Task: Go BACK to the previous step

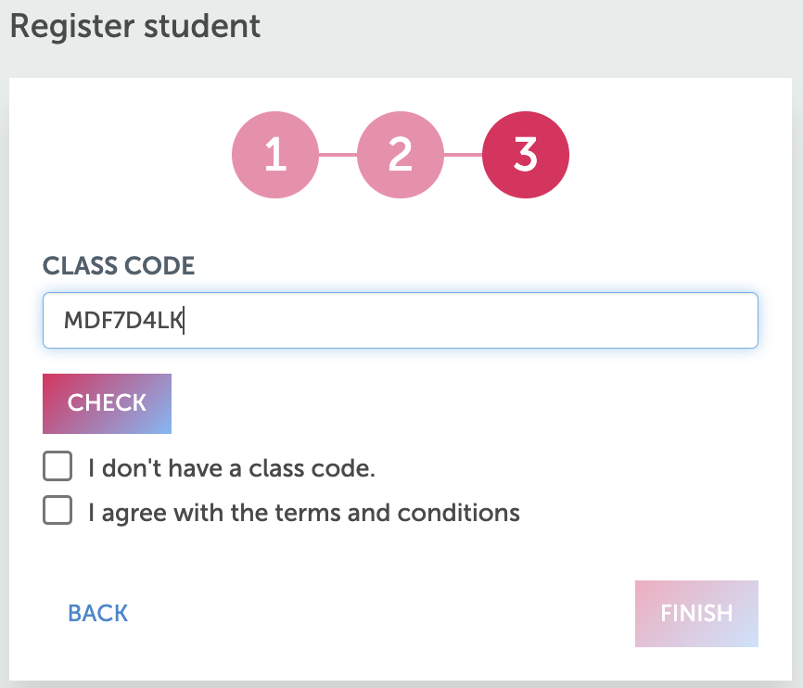Action: pos(98,613)
